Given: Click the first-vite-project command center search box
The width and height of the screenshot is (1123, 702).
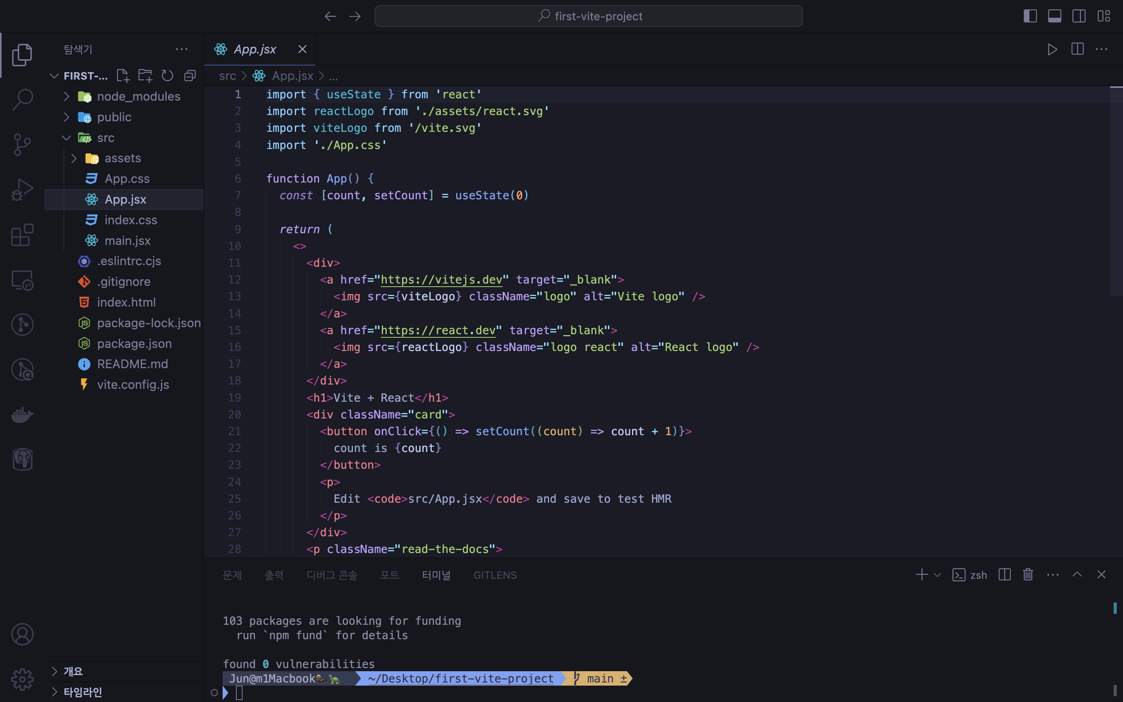Looking at the screenshot, I should [588, 16].
